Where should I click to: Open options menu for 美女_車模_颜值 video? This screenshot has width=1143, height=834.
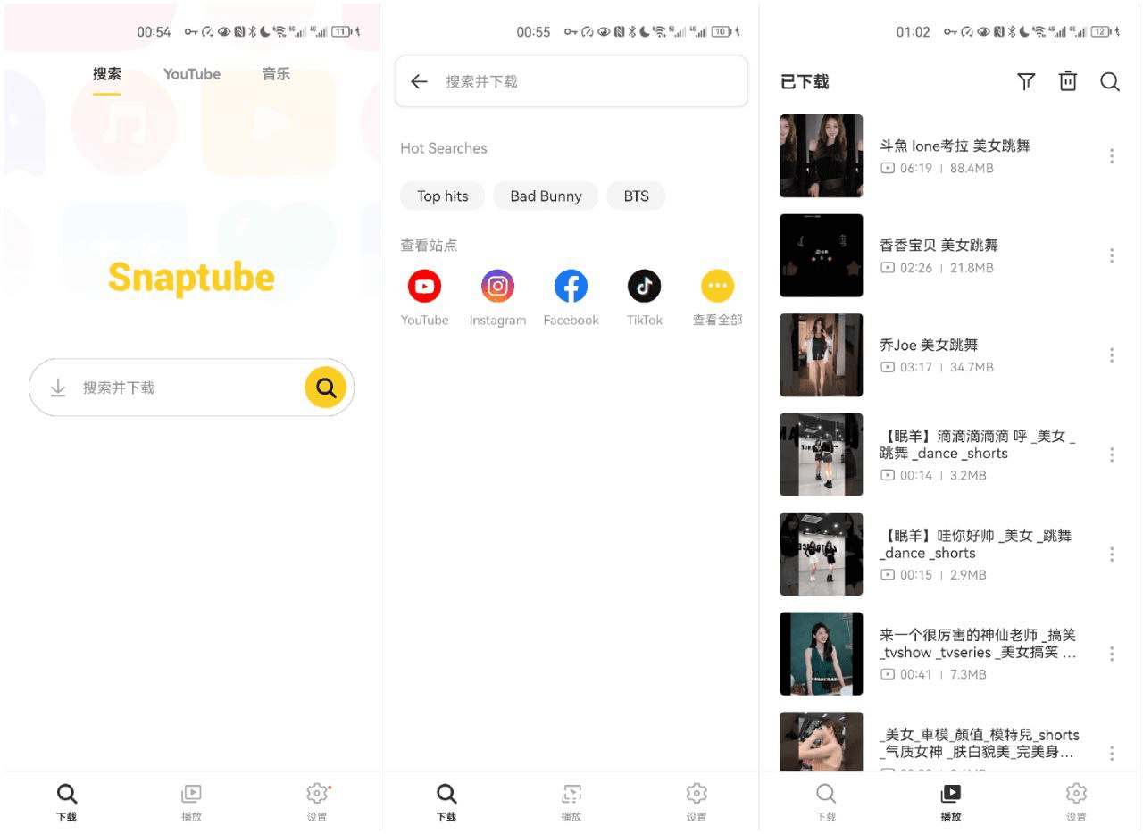pyautogui.click(x=1112, y=753)
